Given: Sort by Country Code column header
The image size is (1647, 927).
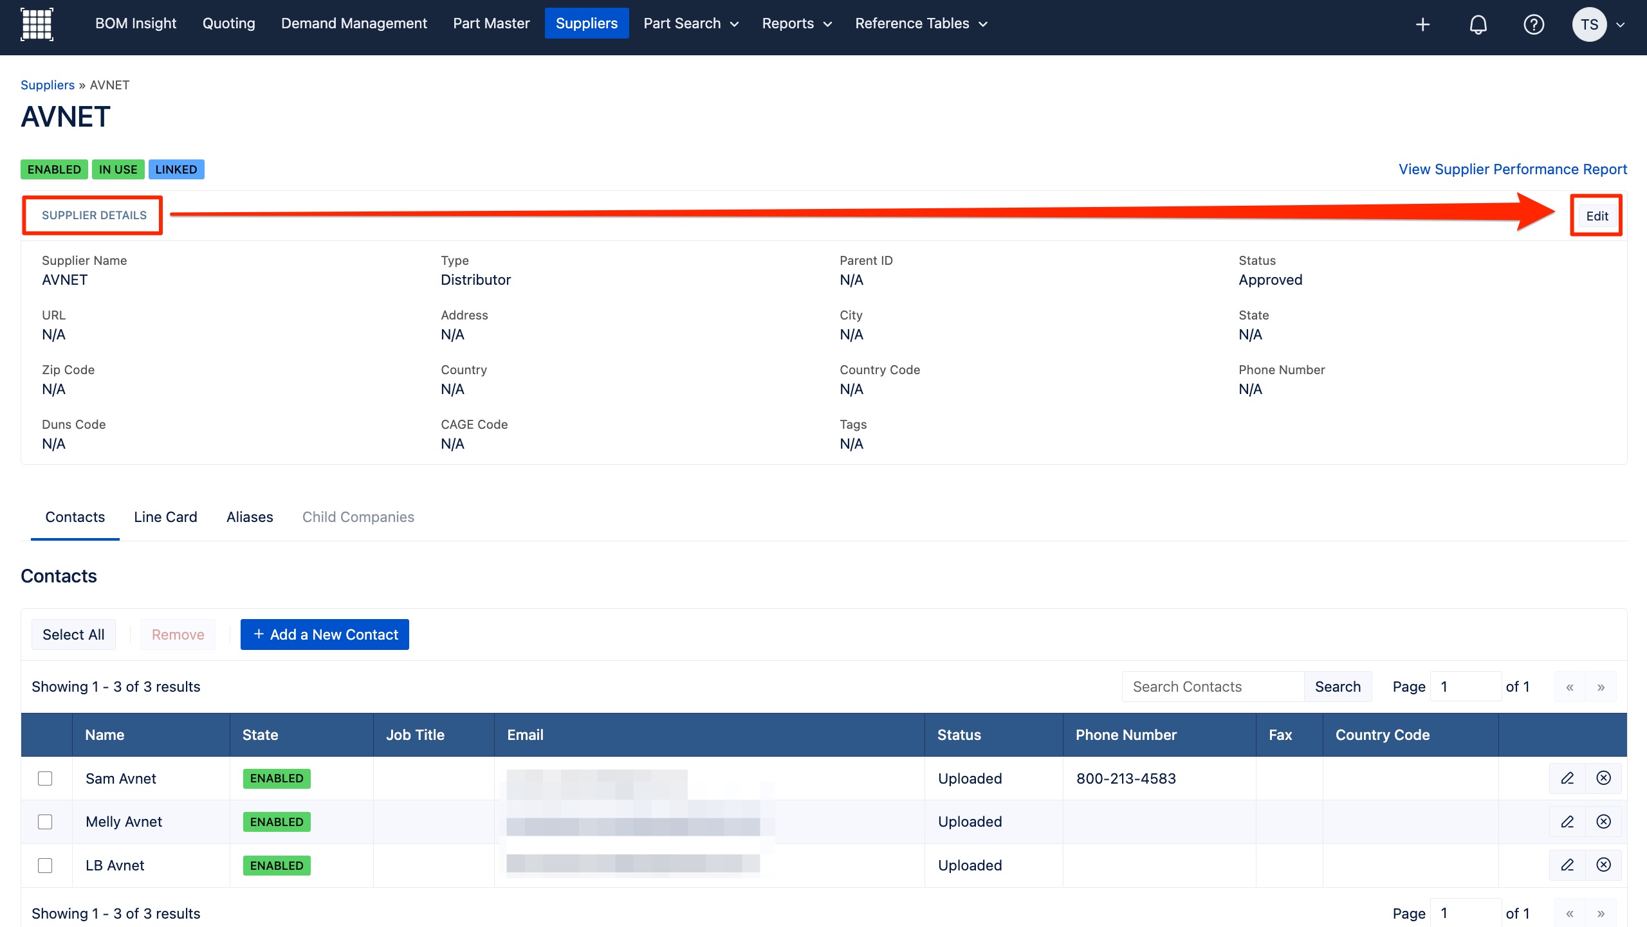Looking at the screenshot, I should pos(1410,735).
